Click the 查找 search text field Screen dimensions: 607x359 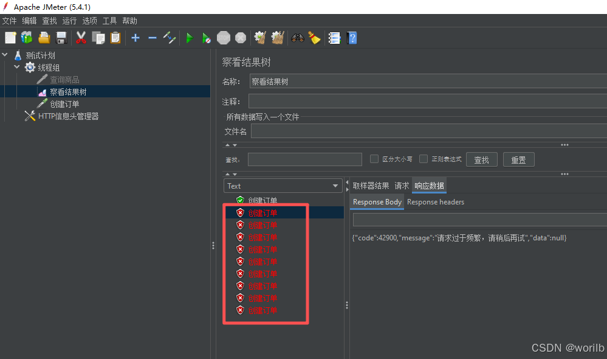point(304,159)
